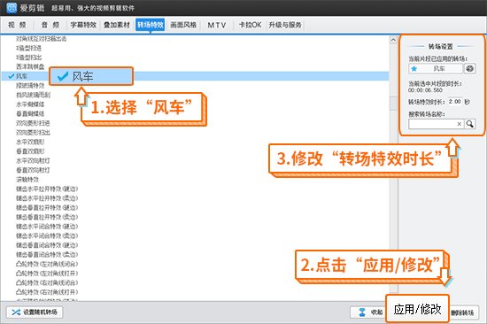Click the 收起 button in the bottom bar

click(368, 312)
